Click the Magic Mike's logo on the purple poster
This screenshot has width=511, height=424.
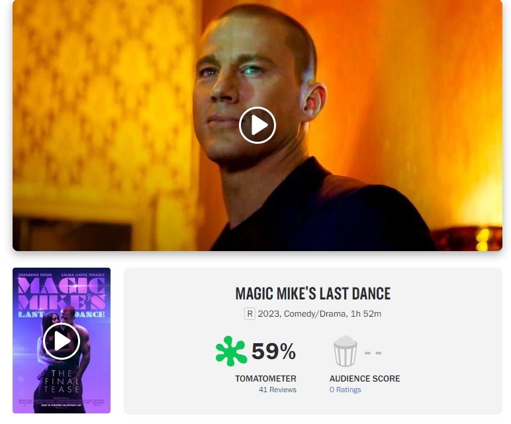point(62,294)
